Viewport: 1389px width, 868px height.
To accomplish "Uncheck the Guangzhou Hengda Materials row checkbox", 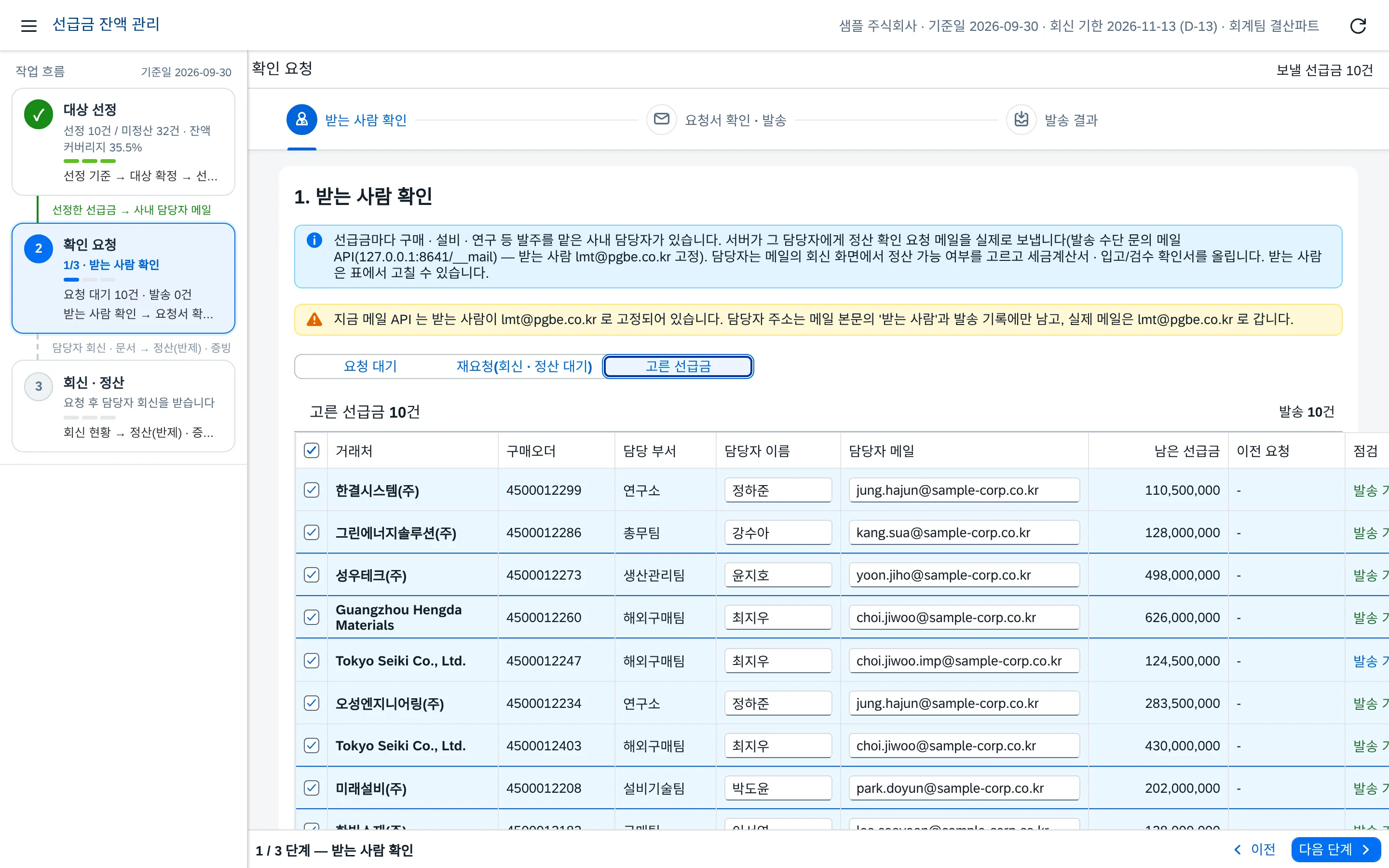I will pos(311,617).
